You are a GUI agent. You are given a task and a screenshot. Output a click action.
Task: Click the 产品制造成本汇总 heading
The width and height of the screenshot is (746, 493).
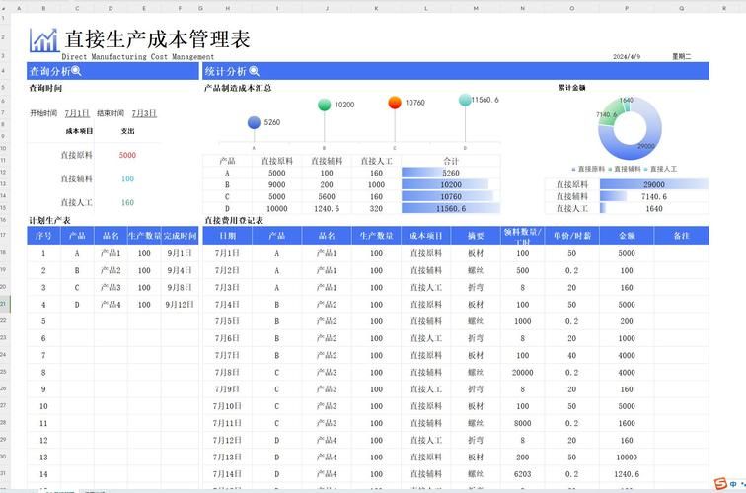[x=238, y=88]
